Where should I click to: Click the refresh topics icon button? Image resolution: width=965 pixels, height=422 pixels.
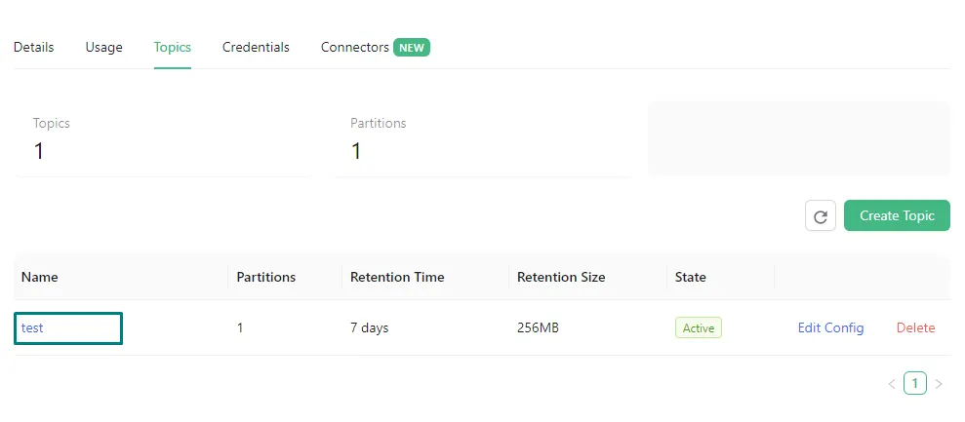coord(821,216)
